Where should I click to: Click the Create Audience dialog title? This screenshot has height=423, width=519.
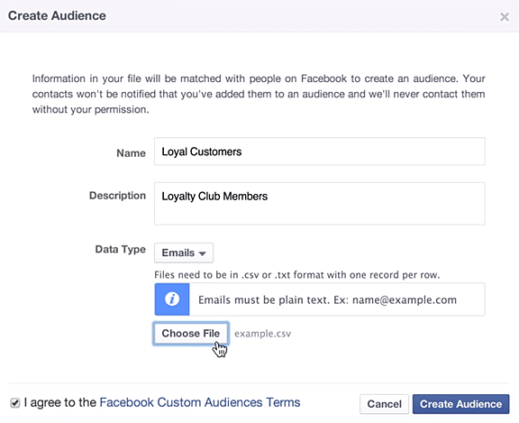pos(57,15)
